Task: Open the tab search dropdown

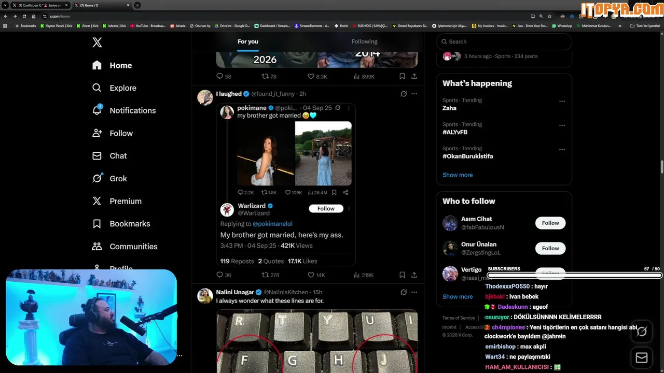Action: (5, 5)
